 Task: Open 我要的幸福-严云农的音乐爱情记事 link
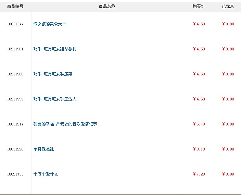(x=65, y=124)
